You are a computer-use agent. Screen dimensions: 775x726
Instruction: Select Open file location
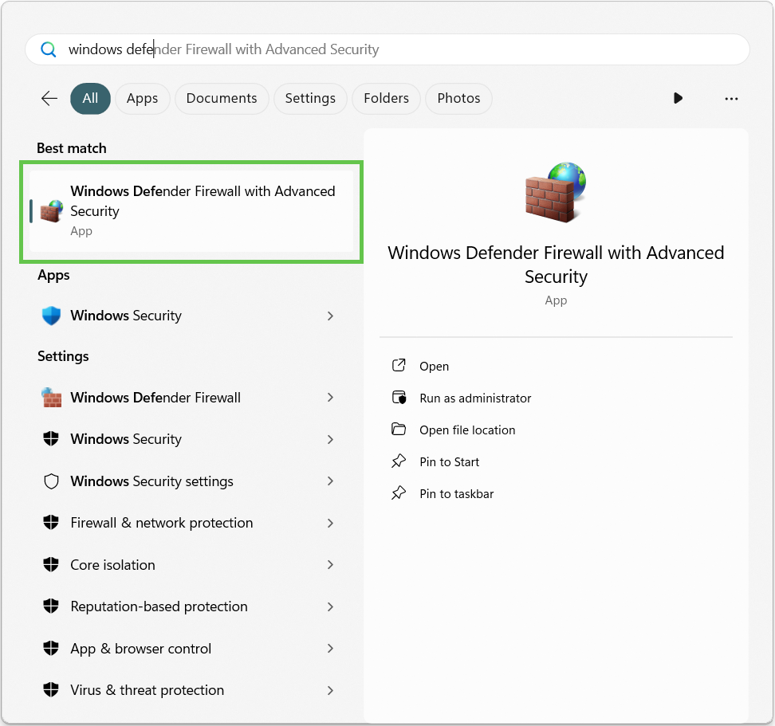point(467,430)
